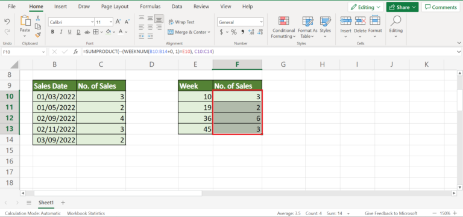The width and height of the screenshot is (463, 217).
Task: Select the Sheet1 tab
Action: point(46,203)
